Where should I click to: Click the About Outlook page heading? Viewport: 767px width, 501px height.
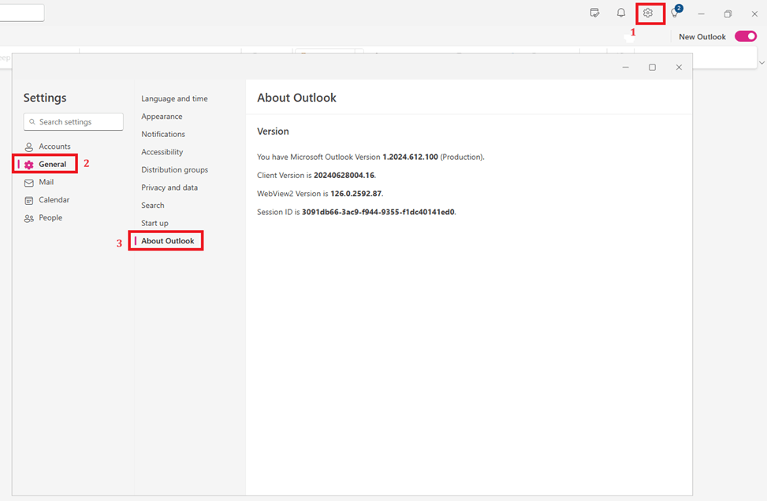pyautogui.click(x=296, y=98)
